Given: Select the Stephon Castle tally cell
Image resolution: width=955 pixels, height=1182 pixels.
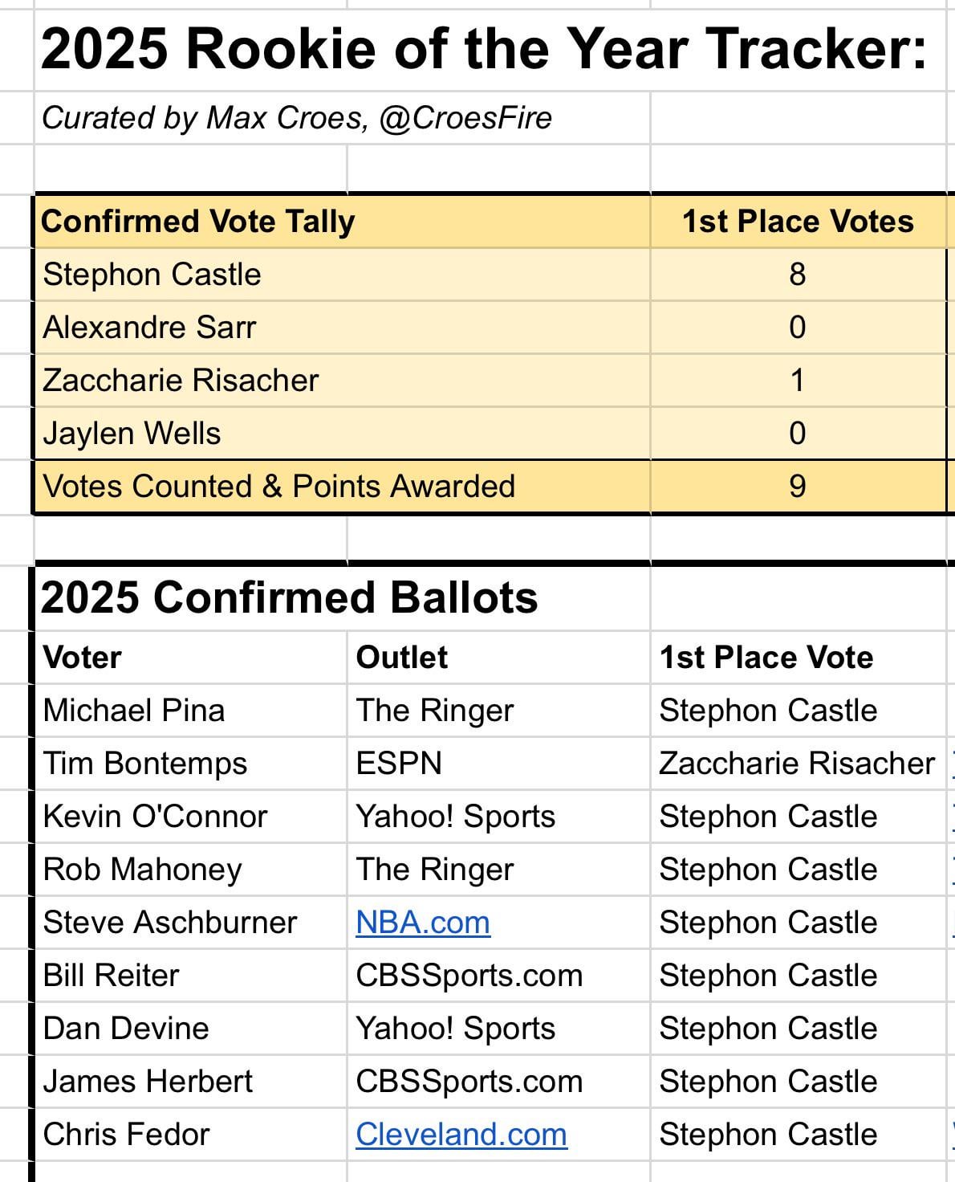Looking at the screenshot, I should pyautogui.click(x=152, y=275).
